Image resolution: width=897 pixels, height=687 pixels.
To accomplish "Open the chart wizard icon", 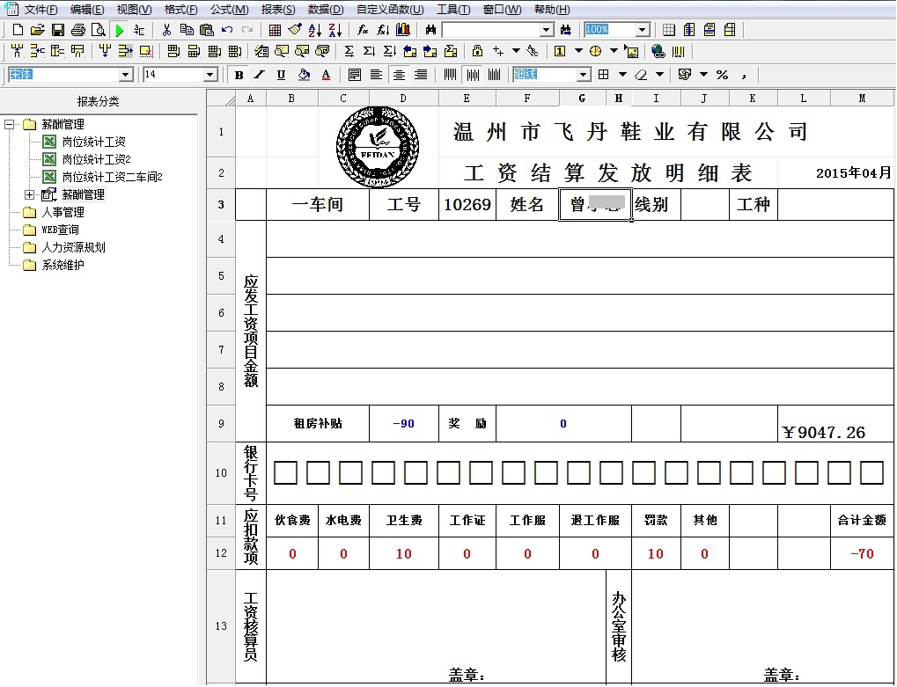I will (x=403, y=30).
